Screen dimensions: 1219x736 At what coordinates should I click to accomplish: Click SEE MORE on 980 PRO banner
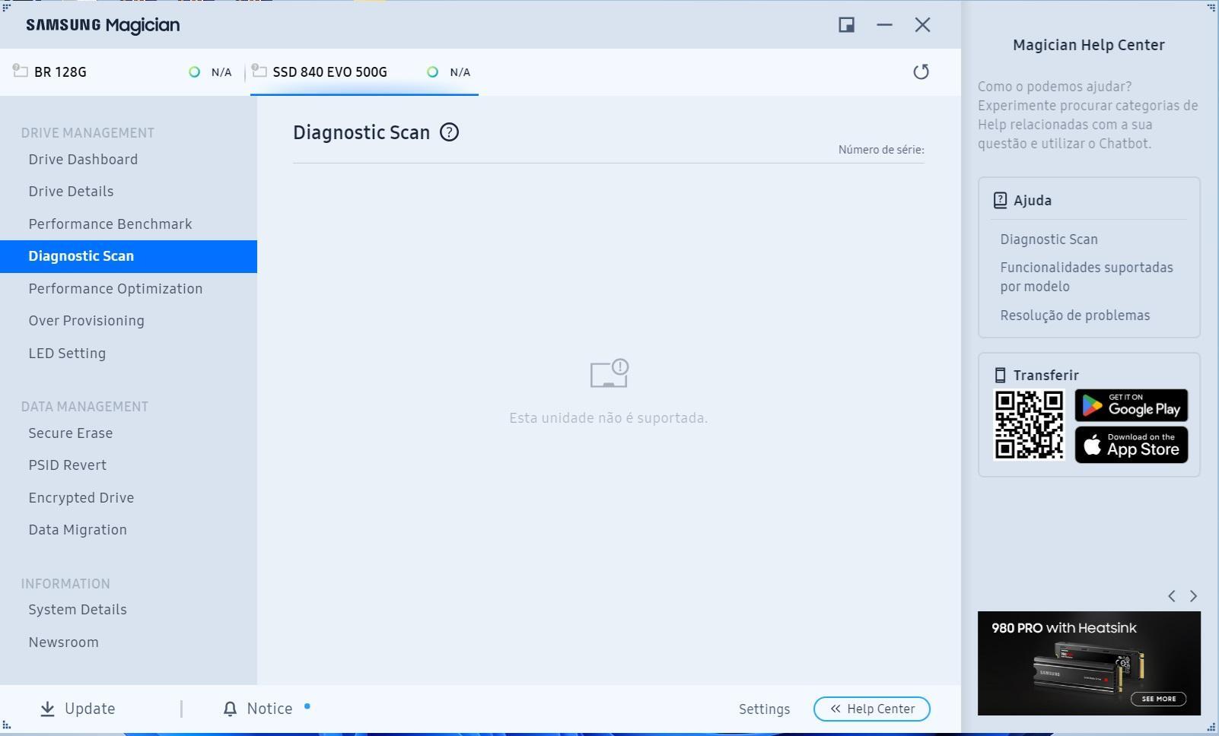click(x=1158, y=699)
